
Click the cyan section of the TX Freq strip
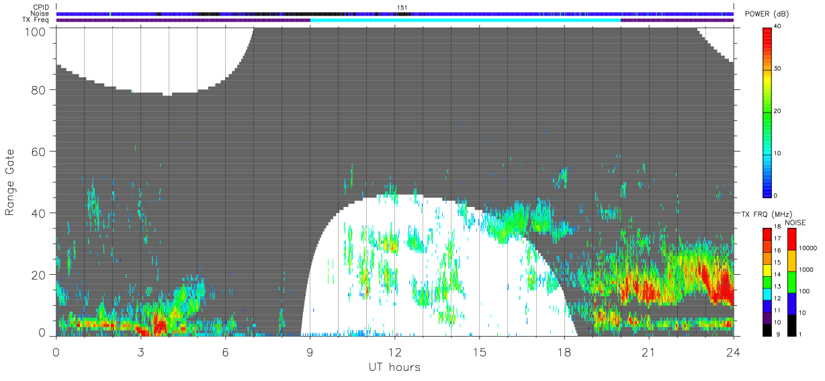coord(465,20)
